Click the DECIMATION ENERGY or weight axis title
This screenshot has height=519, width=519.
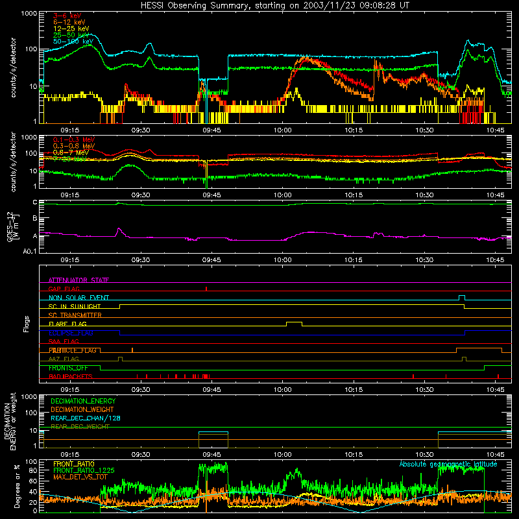pyautogui.click(x=10, y=421)
